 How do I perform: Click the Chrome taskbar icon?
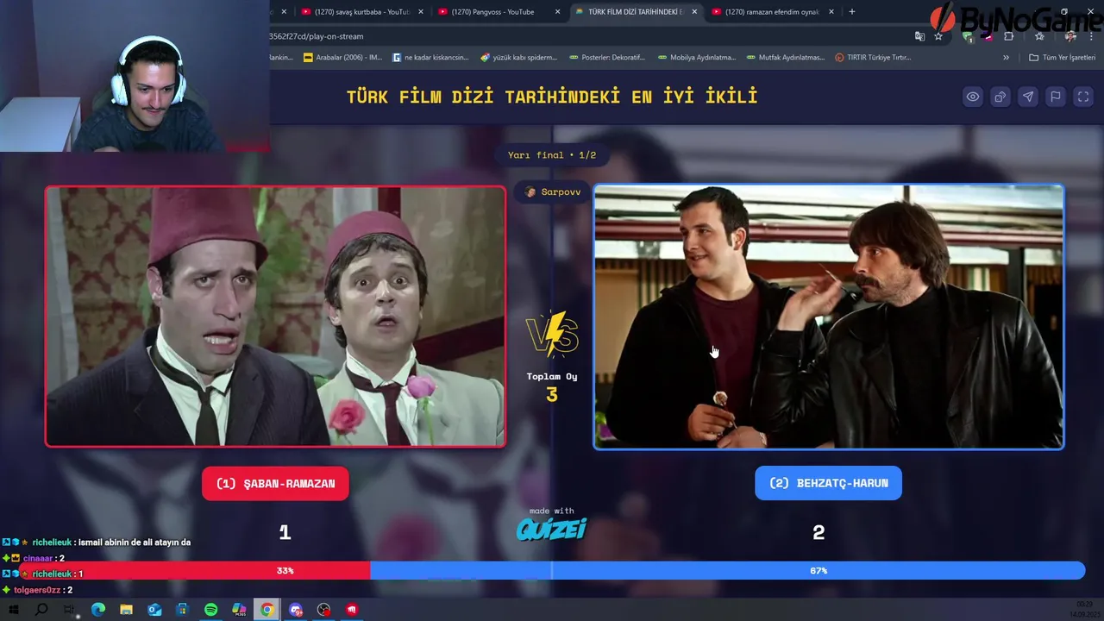(267, 610)
